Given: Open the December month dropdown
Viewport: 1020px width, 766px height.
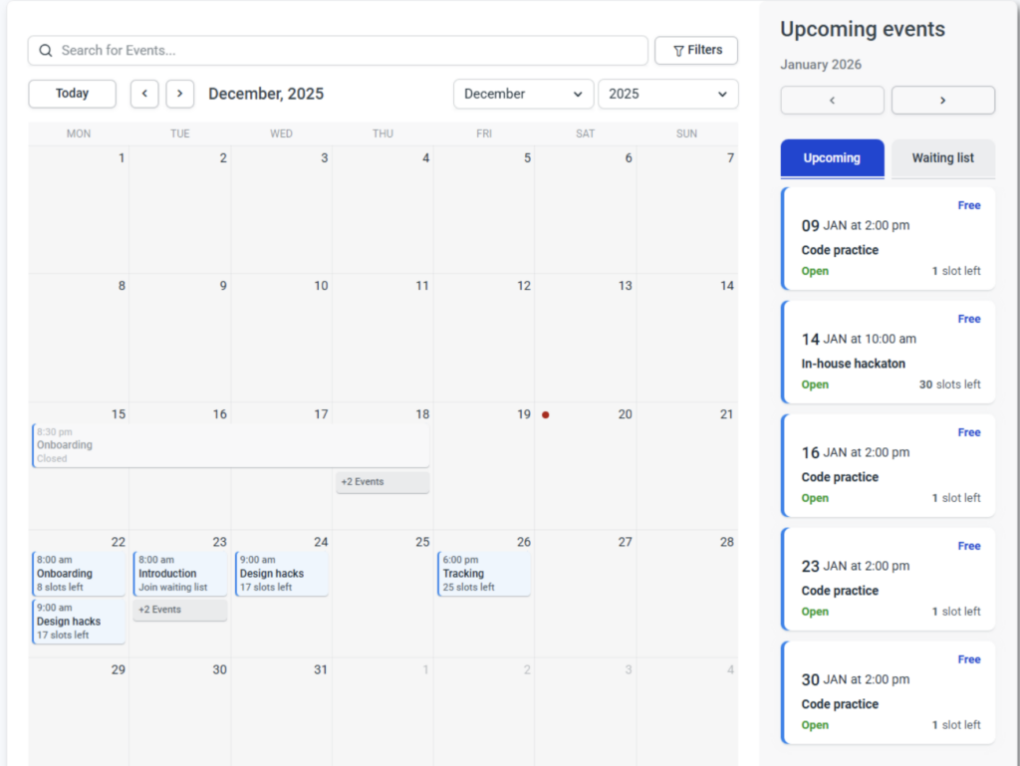Looking at the screenshot, I should [x=523, y=94].
